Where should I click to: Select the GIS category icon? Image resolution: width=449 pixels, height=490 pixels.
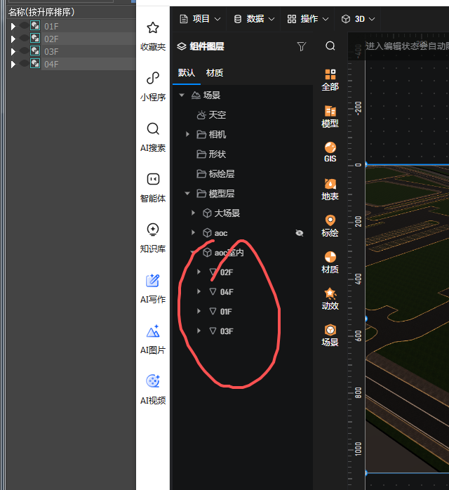[330, 147]
